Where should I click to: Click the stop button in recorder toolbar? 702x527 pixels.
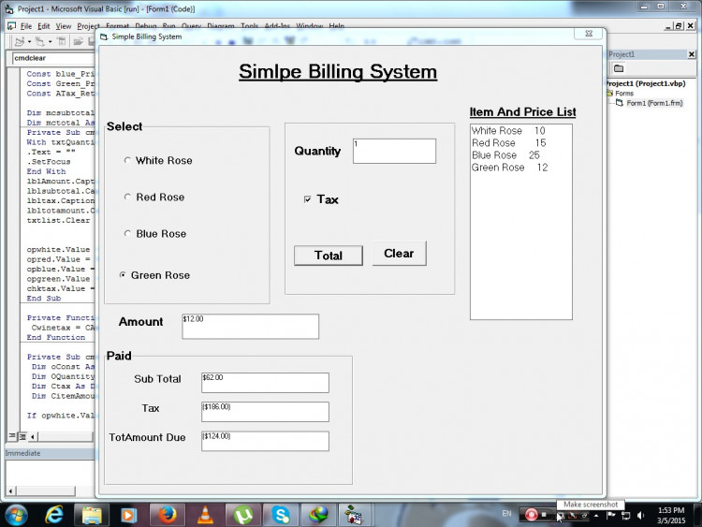pos(544,515)
